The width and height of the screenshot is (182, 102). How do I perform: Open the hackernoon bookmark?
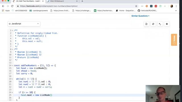(104, 10)
